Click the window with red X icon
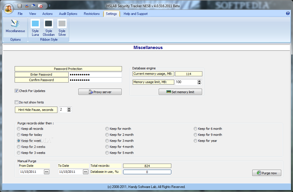Screen dimensions: 293x192 (40, 6)
